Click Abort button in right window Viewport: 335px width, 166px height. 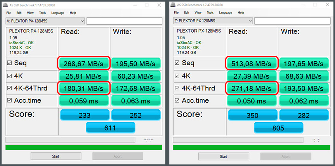point(286,156)
